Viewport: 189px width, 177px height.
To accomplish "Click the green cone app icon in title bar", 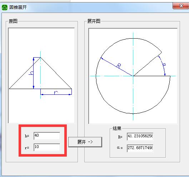I will [5, 8].
